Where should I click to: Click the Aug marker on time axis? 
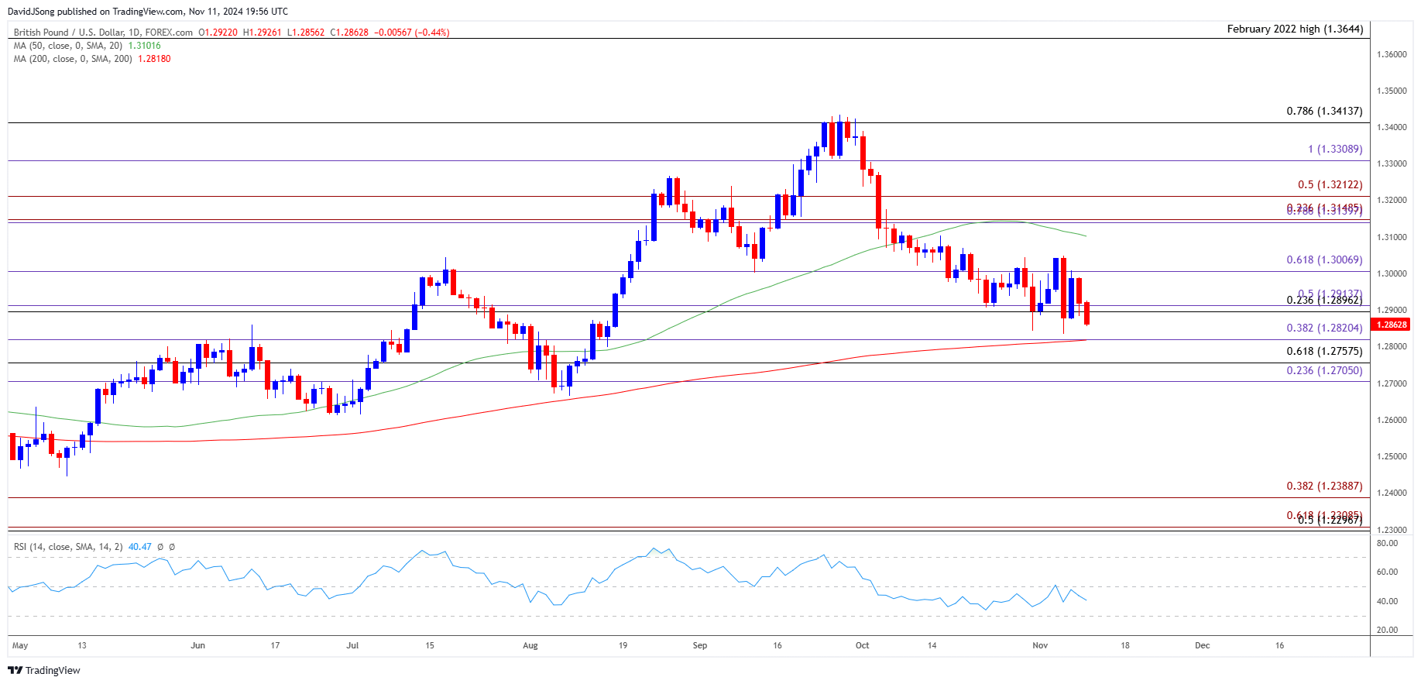(x=530, y=645)
